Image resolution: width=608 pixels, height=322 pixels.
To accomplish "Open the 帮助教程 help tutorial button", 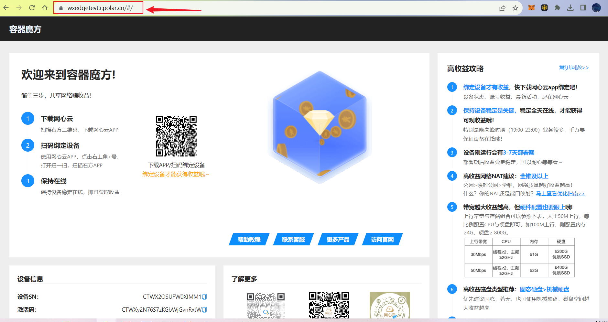I will (x=249, y=239).
